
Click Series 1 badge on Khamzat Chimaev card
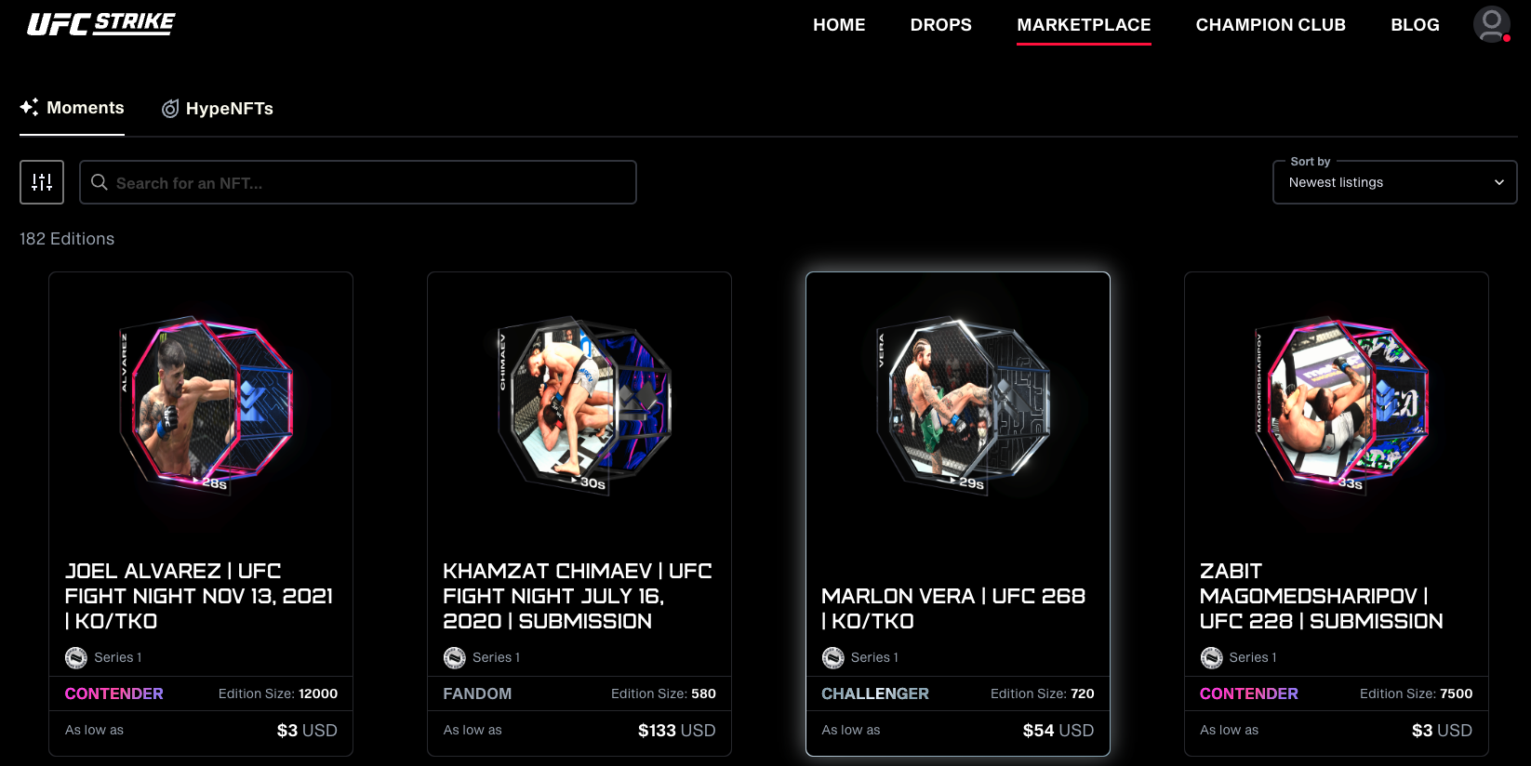click(x=482, y=657)
